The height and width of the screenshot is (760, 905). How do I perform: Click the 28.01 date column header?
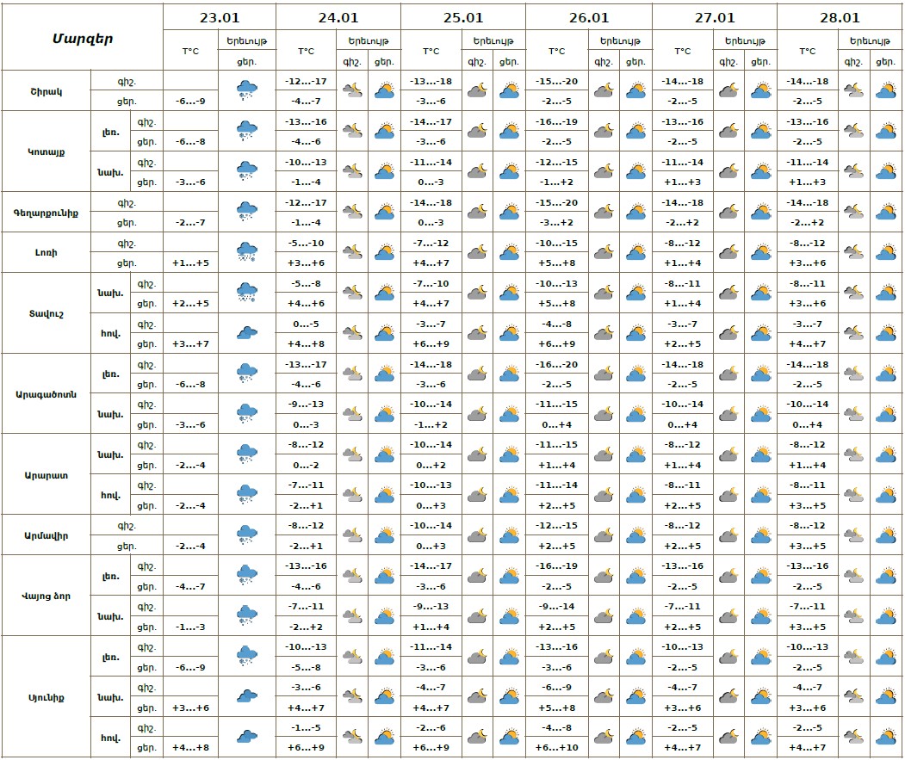[x=840, y=17]
